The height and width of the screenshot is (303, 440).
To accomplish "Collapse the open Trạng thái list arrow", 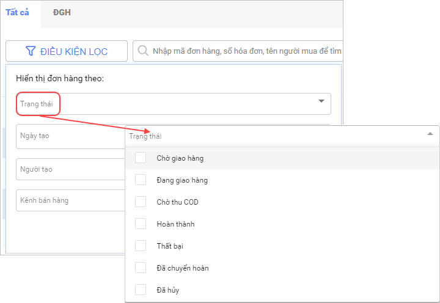I will pos(430,134).
